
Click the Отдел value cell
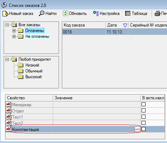tap(97, 111)
